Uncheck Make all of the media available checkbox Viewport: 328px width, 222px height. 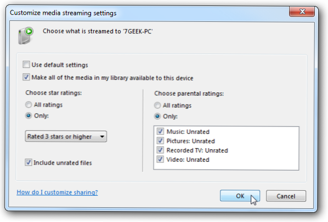point(26,77)
